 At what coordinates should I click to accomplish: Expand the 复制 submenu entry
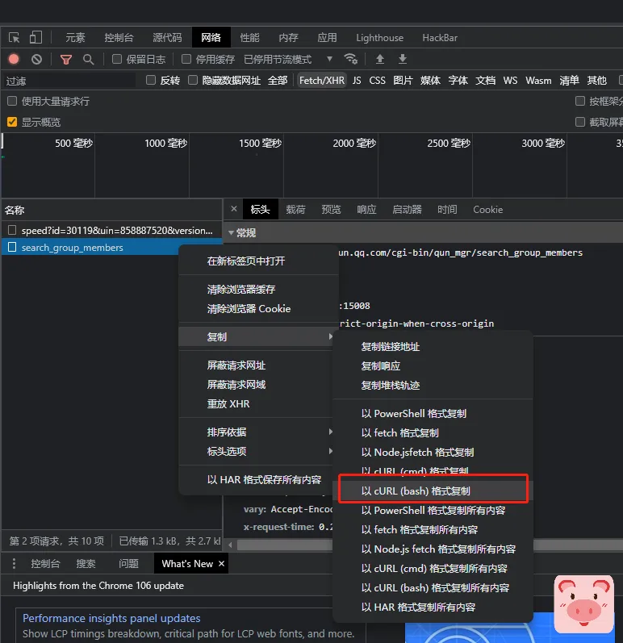(256, 336)
